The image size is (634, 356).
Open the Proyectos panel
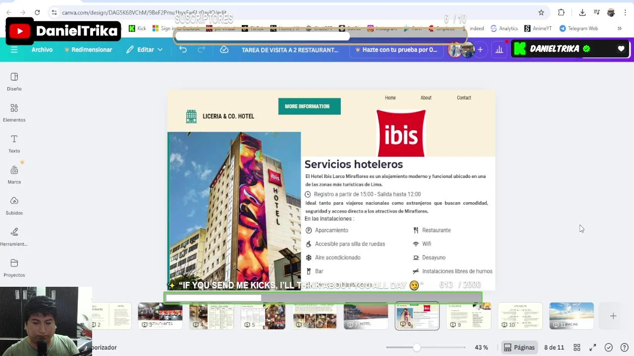pos(14,268)
